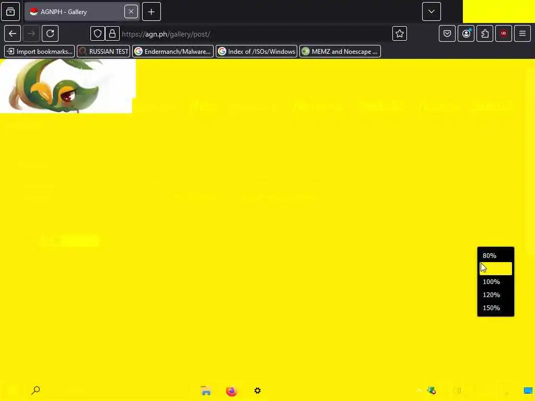The image size is (535, 401).
Task: Open the extensions puzzle icon
Action: coord(485,33)
